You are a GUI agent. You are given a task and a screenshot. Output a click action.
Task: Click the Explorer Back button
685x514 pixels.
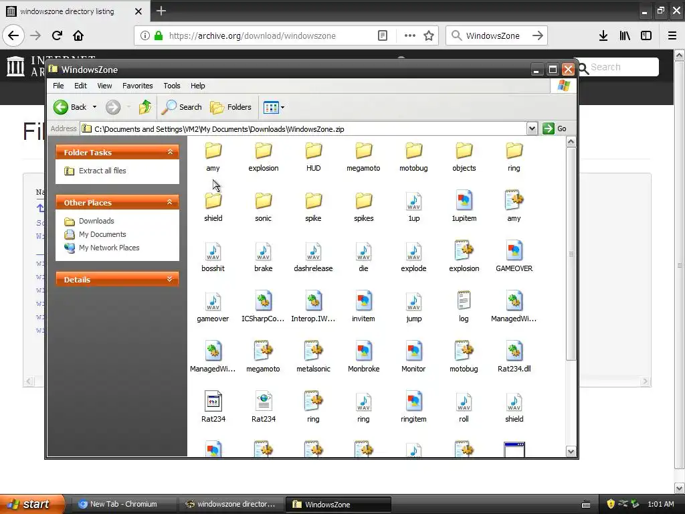click(x=70, y=107)
